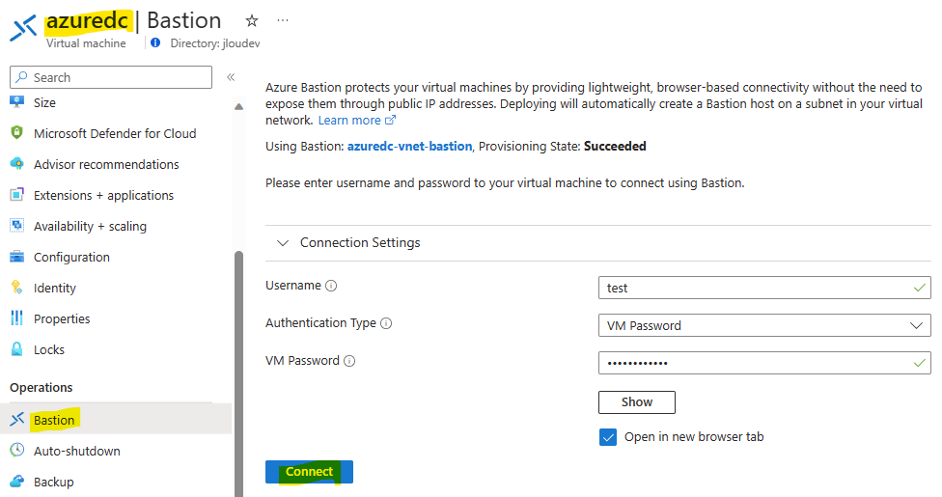Click the Configuration toolbox icon
942x497 pixels.
tap(16, 257)
